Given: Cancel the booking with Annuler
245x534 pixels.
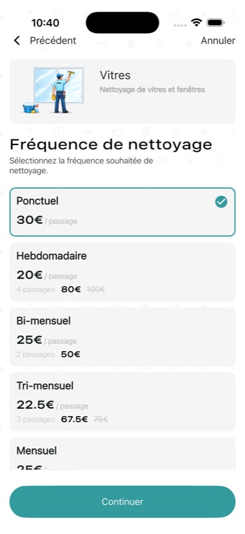Looking at the screenshot, I should pos(218,40).
